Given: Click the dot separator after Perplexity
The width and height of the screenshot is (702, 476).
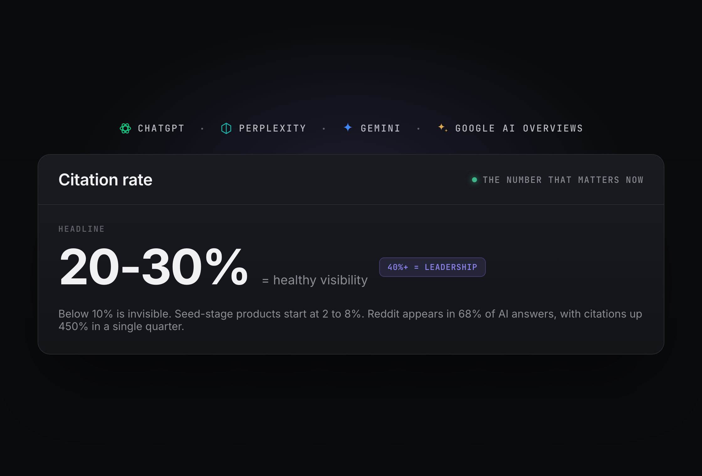Looking at the screenshot, I should click(x=324, y=129).
